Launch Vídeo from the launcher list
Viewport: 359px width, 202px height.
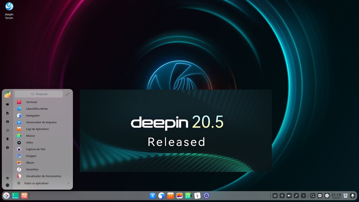[x=43, y=143]
